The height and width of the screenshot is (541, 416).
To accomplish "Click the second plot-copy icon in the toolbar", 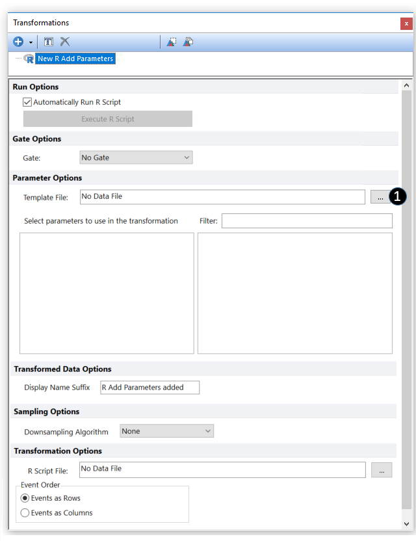I will point(188,42).
